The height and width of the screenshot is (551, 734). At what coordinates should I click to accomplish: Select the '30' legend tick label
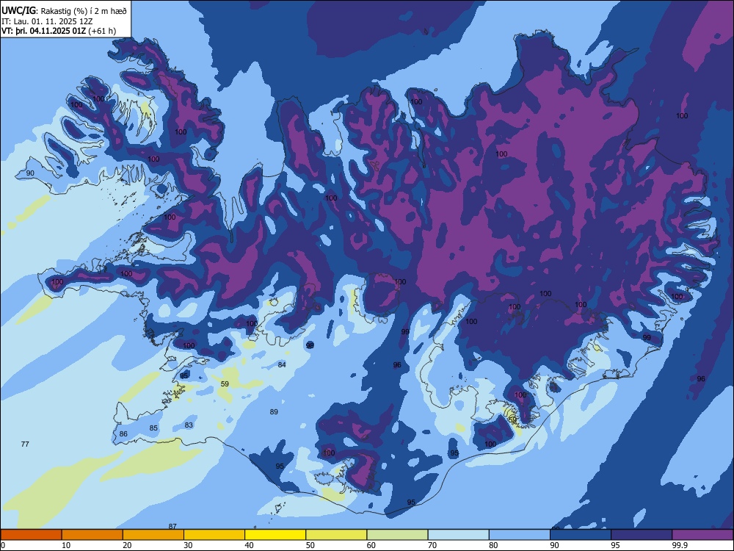tap(188, 545)
